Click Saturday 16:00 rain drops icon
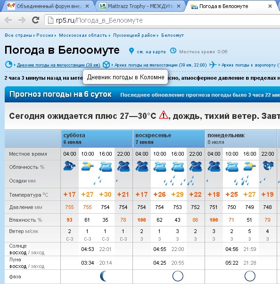The image size is (280, 284). [x=98, y=180]
